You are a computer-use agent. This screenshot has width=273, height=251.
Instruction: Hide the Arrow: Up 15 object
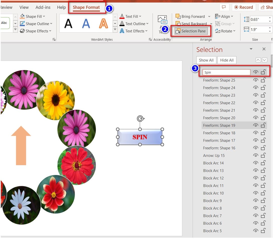(255, 155)
